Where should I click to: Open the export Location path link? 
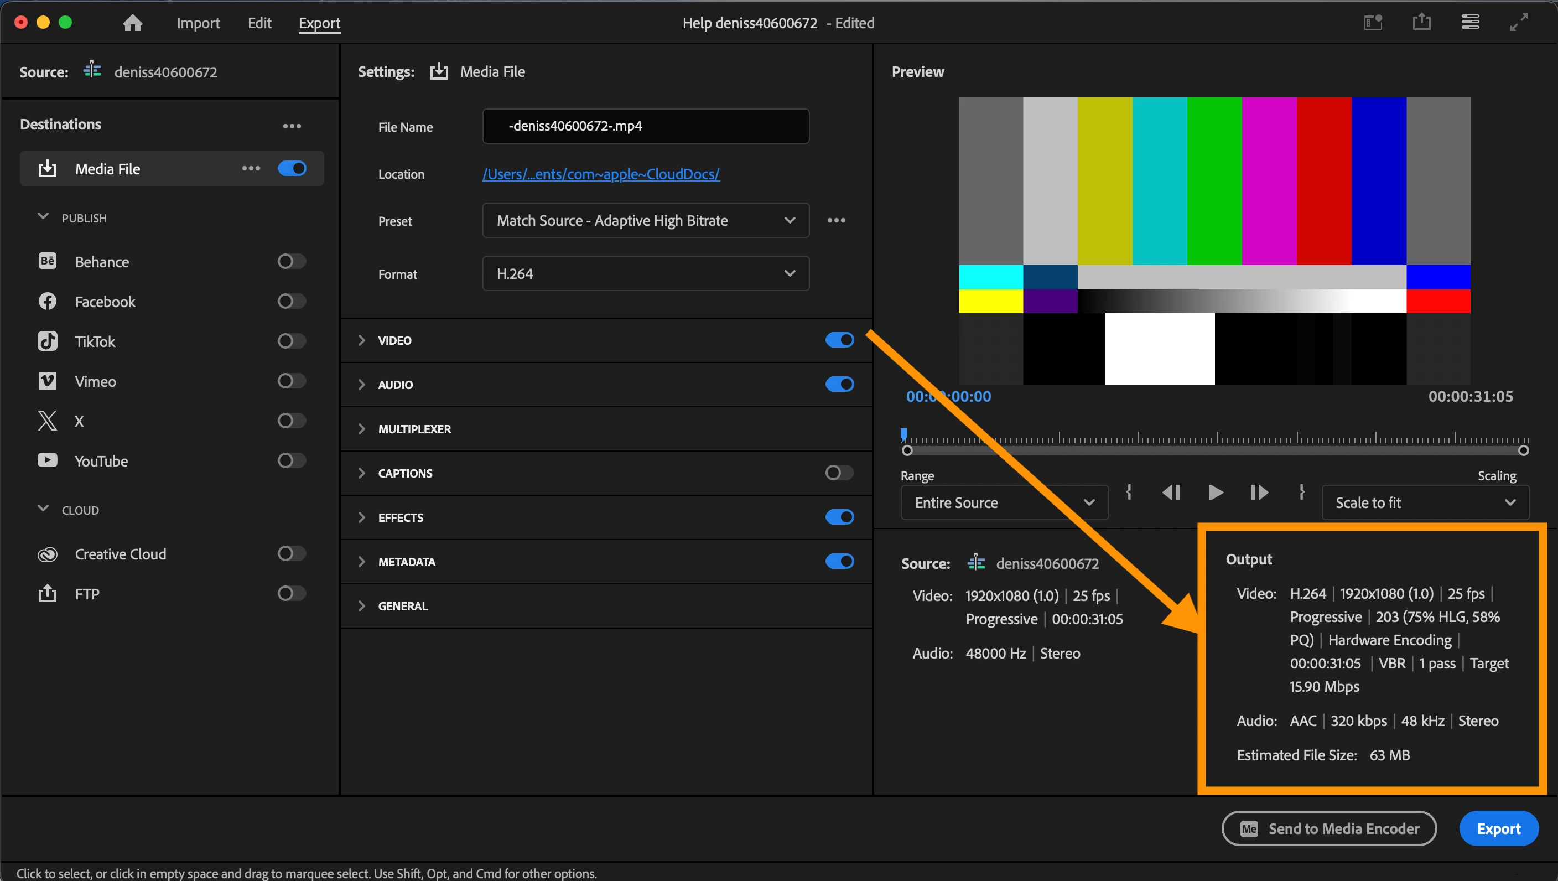[601, 174]
